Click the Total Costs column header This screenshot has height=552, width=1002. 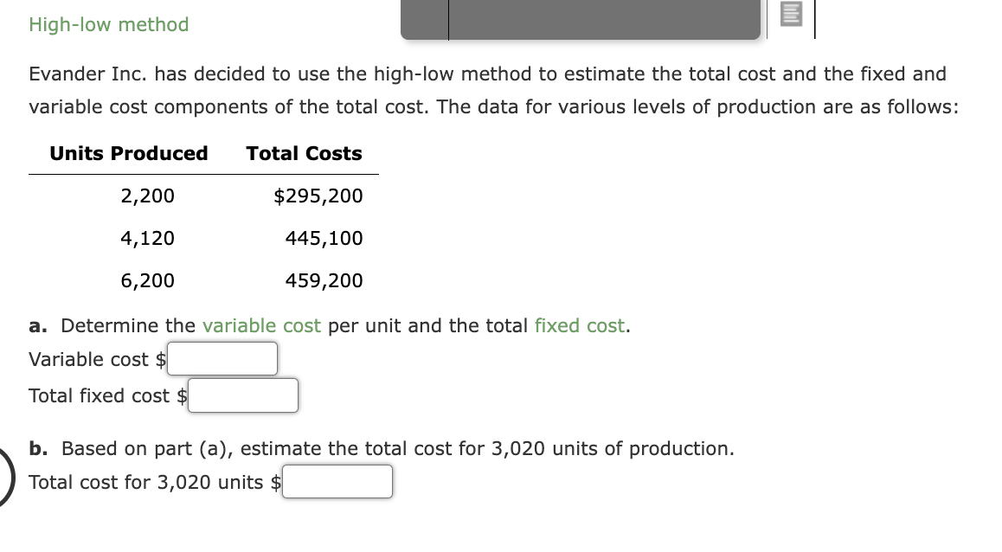[x=304, y=153]
